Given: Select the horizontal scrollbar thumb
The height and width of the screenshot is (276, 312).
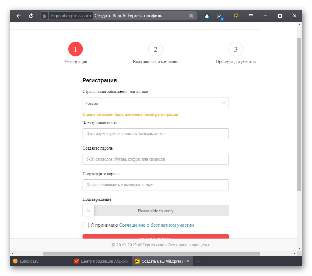Looking at the screenshot, I should coord(151,253).
